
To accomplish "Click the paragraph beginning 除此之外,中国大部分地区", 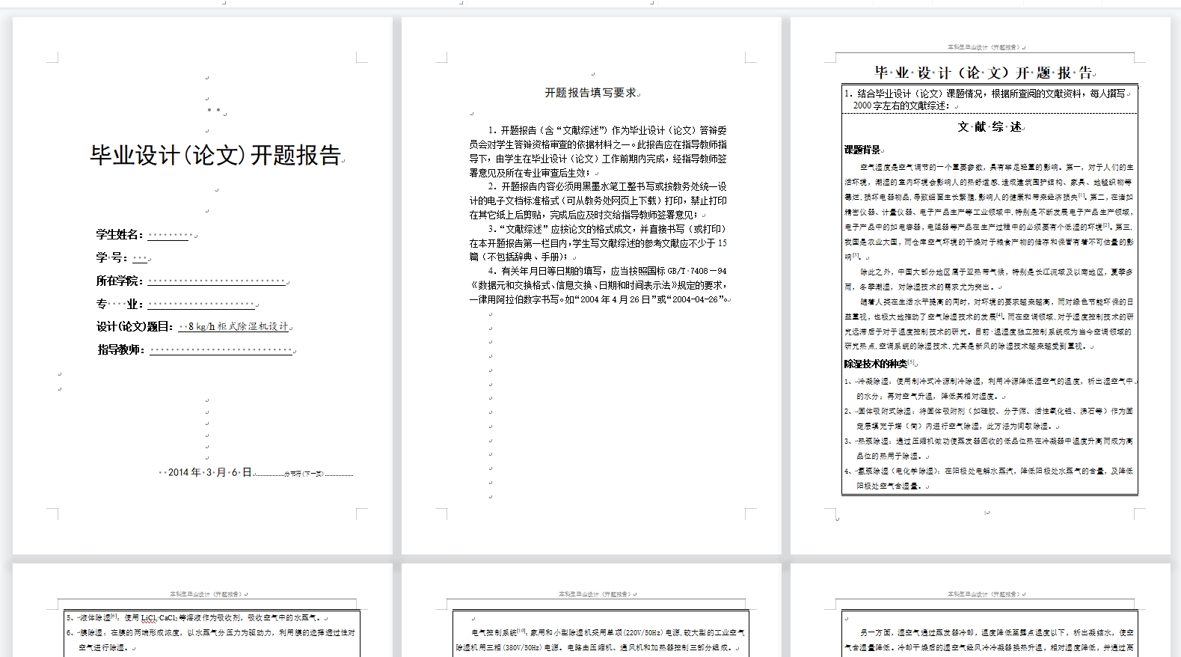I will [x=989, y=278].
